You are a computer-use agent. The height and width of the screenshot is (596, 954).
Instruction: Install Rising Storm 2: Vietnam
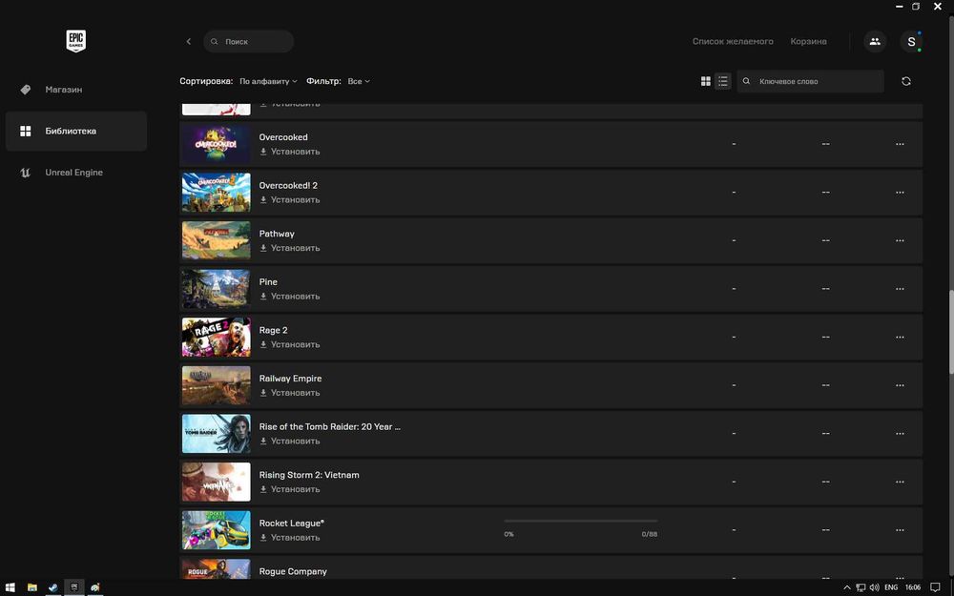tap(290, 489)
